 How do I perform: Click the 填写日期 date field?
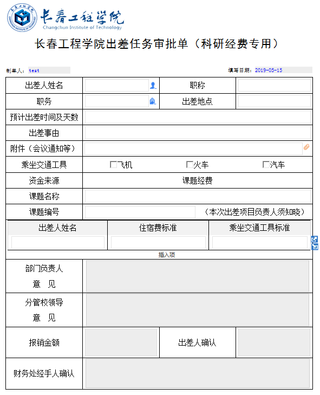[x=283, y=70]
